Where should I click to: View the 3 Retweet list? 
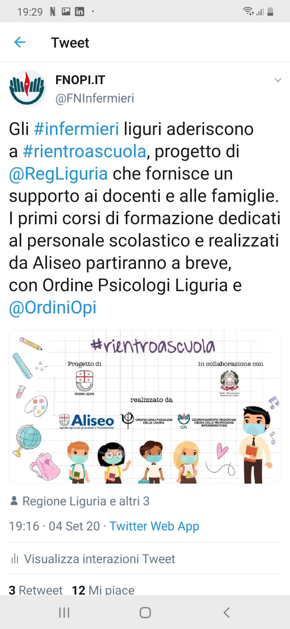pos(36,590)
